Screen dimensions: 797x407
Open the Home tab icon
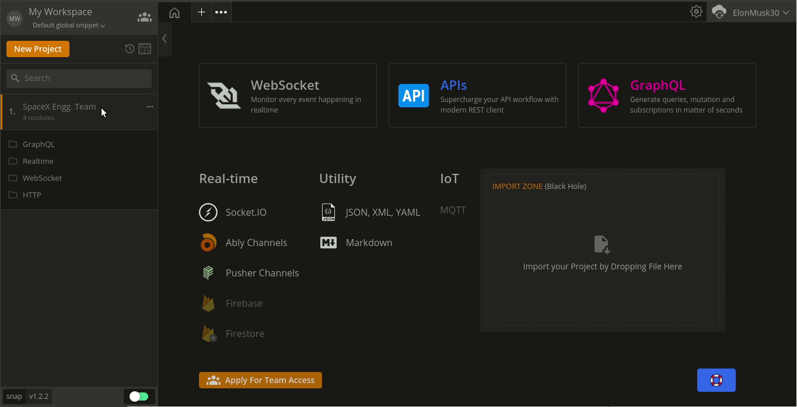coord(174,12)
